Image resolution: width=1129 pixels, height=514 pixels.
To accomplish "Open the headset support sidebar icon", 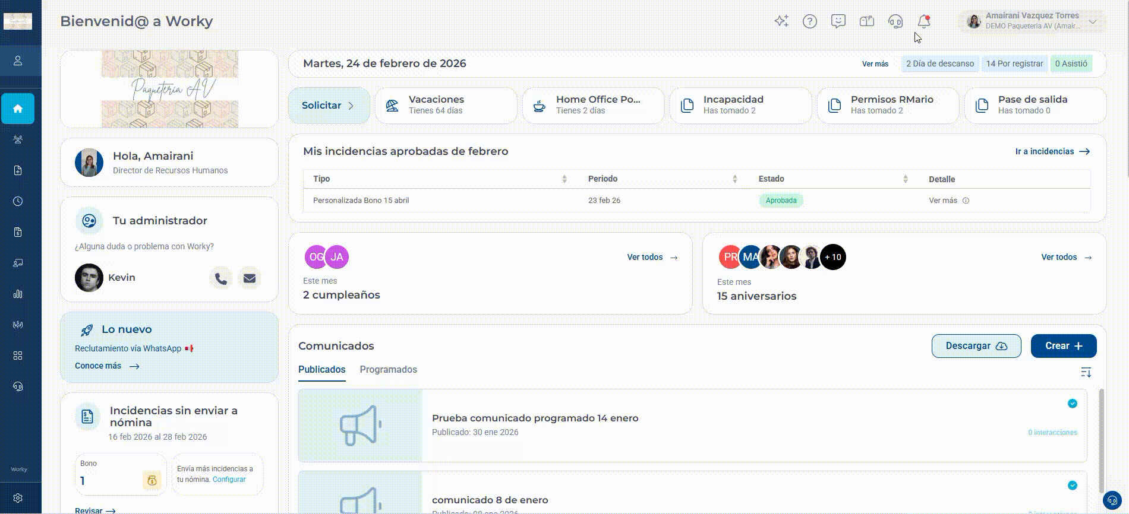I will click(x=18, y=386).
